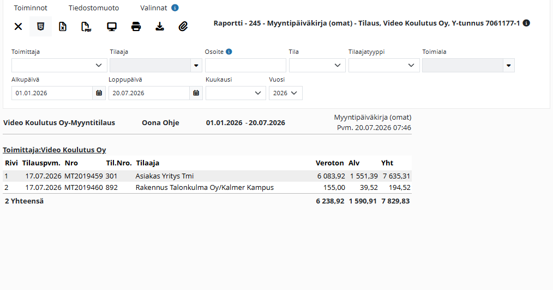Close the report with the X icon
The image size is (553, 290).
[18, 27]
